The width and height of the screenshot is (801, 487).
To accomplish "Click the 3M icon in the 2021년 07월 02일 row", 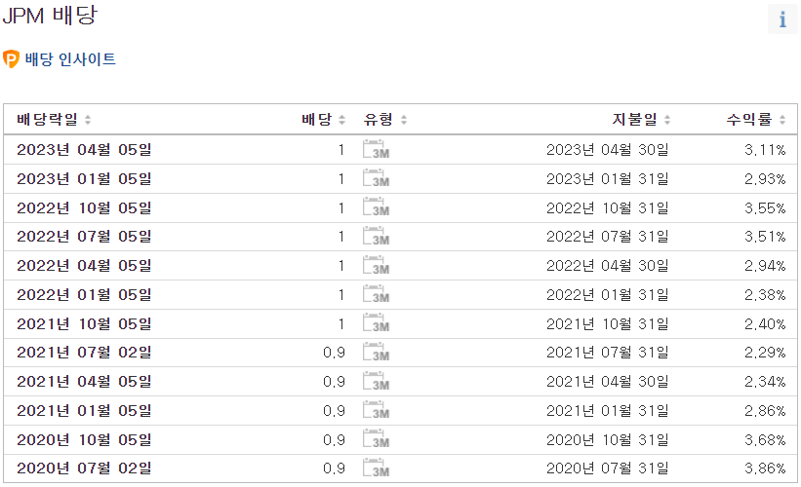I will [x=376, y=353].
